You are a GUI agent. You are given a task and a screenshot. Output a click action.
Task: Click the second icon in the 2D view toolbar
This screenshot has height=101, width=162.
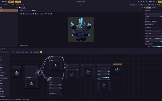(x=24, y=14)
